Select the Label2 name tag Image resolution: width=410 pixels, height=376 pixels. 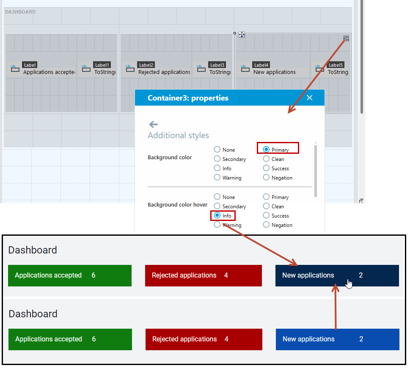[x=146, y=65]
